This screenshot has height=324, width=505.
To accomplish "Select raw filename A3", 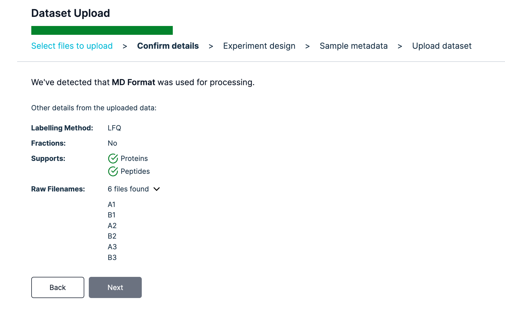I will [x=112, y=247].
